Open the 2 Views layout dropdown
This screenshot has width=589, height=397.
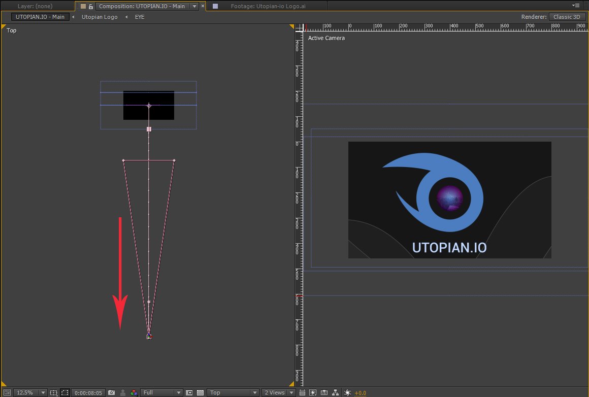tap(278, 392)
